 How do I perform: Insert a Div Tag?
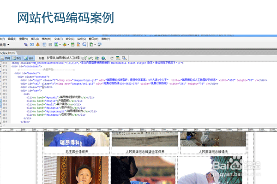click(50, 45)
